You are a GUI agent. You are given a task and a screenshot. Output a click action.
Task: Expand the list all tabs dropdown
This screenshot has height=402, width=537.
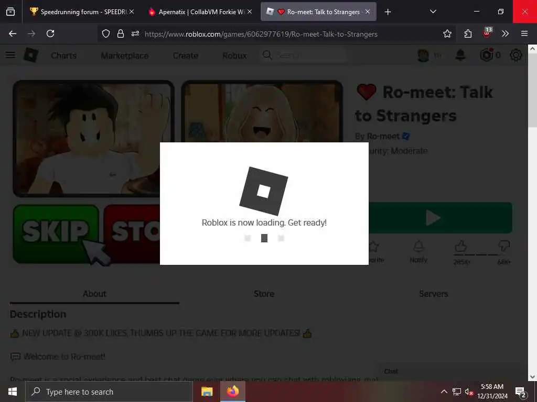click(433, 12)
